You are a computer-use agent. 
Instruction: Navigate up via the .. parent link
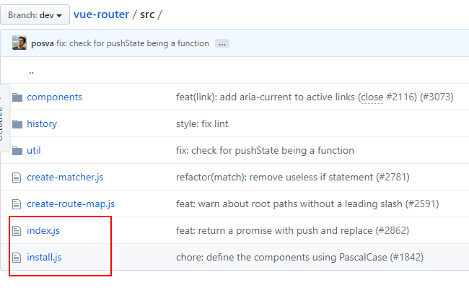tap(32, 71)
